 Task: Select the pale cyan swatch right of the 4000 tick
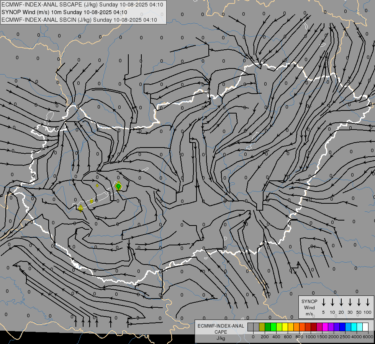click(359, 327)
